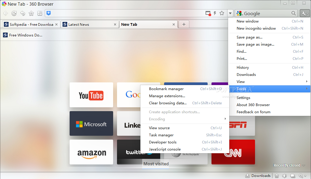Screen dimensions: 311x179
Task: Open the Twitter thumbnail tile
Action: 129,152
